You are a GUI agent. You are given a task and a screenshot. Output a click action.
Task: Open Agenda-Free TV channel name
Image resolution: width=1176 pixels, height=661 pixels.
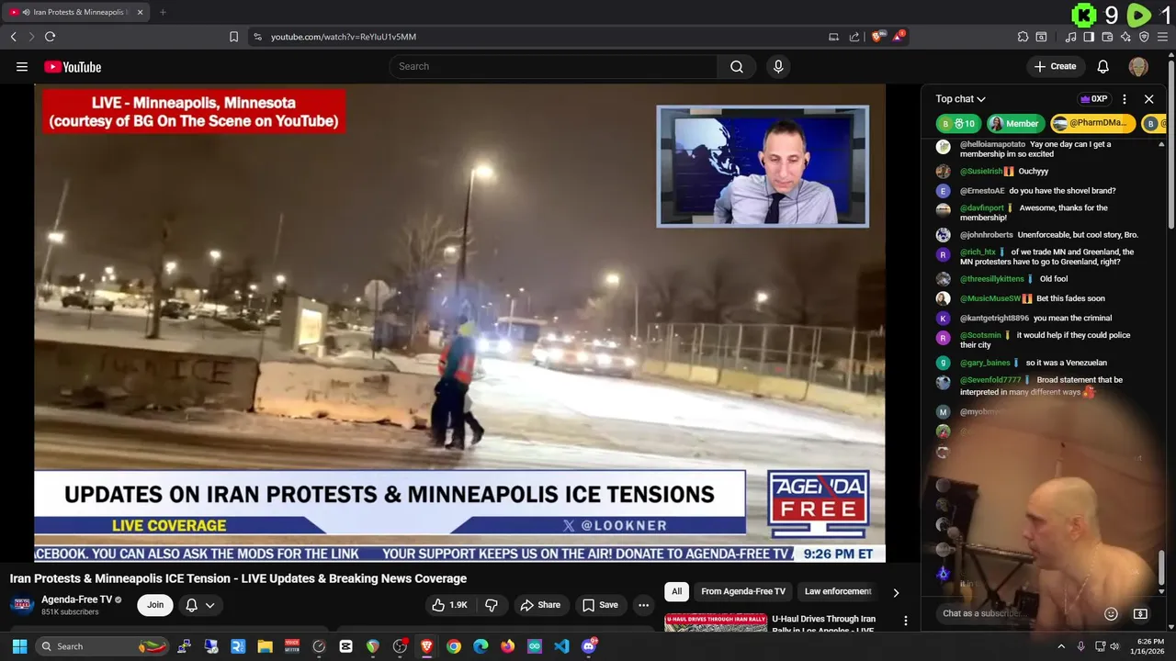tap(76, 599)
